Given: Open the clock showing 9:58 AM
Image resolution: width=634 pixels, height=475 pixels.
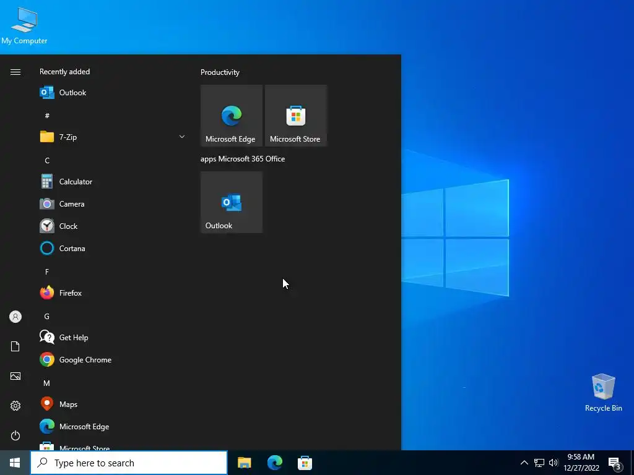Looking at the screenshot, I should point(581,463).
